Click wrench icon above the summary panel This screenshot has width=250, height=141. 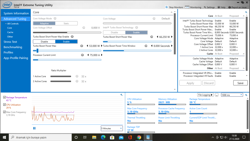pos(246,12)
